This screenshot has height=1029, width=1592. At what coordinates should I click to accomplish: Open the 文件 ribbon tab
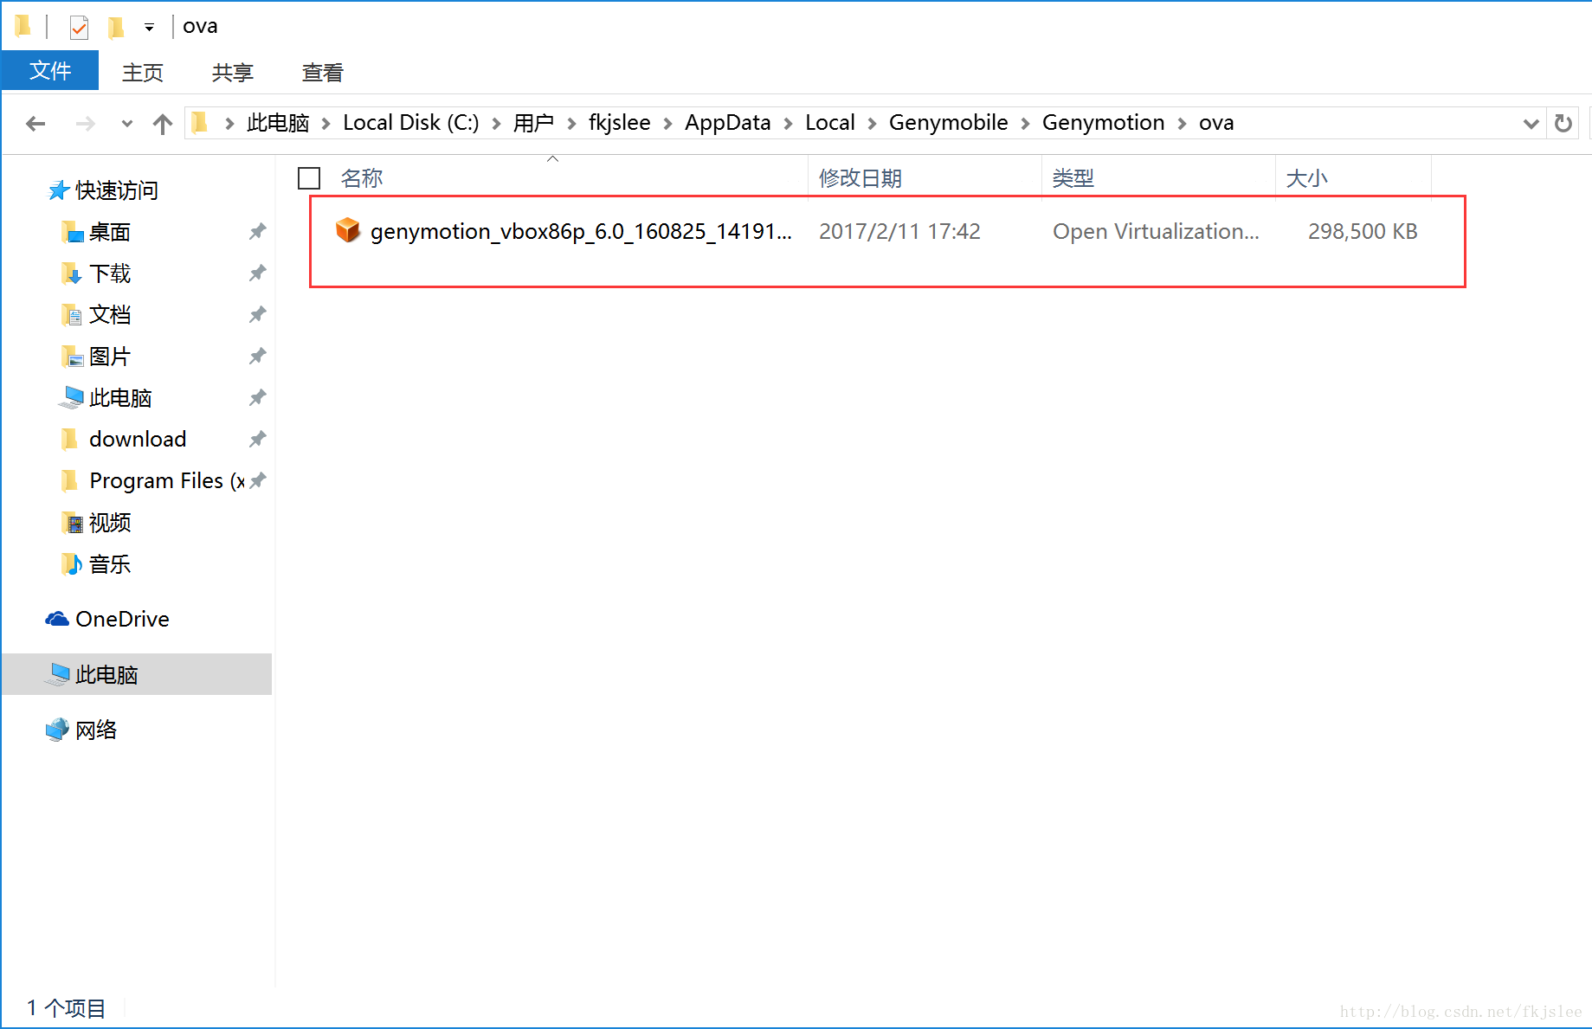(50, 71)
